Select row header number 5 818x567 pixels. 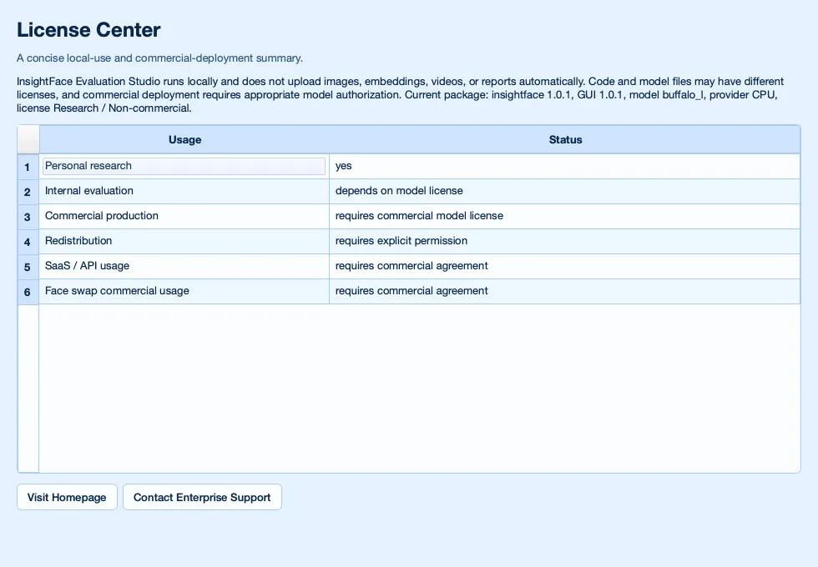pyautogui.click(x=28, y=267)
